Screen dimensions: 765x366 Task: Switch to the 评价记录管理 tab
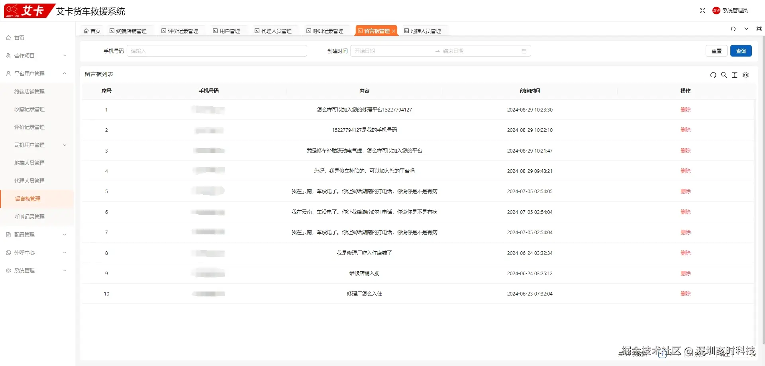pyautogui.click(x=180, y=31)
